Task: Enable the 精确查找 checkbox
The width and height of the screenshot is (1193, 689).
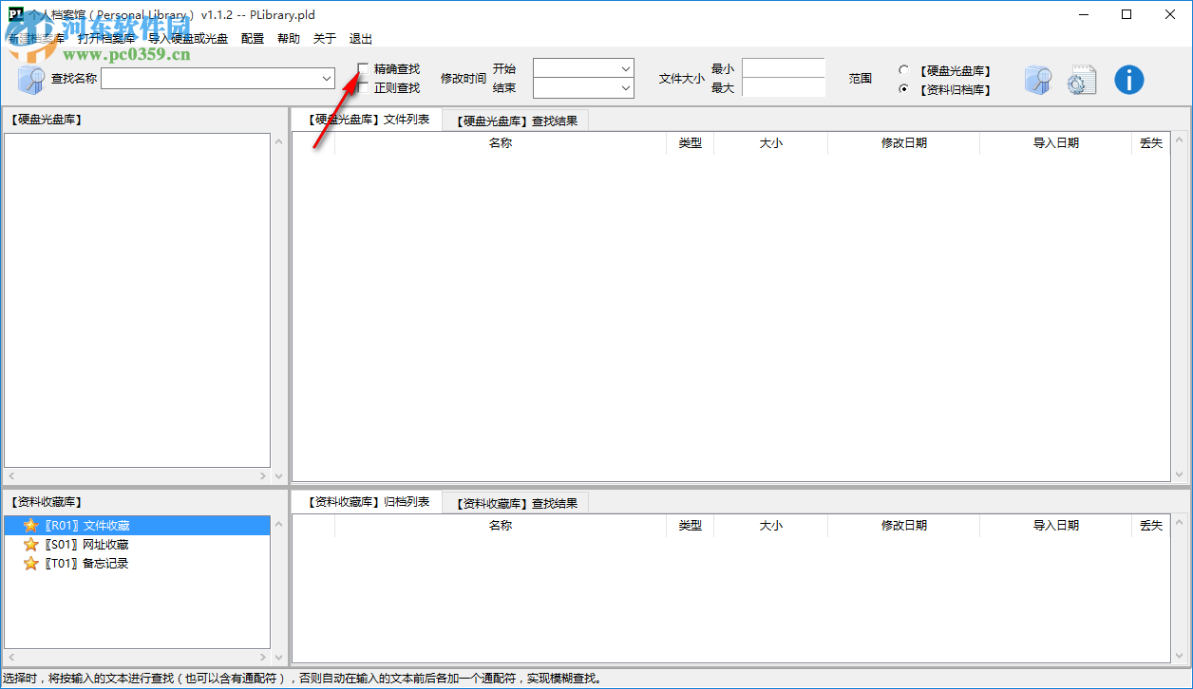Action: click(362, 69)
